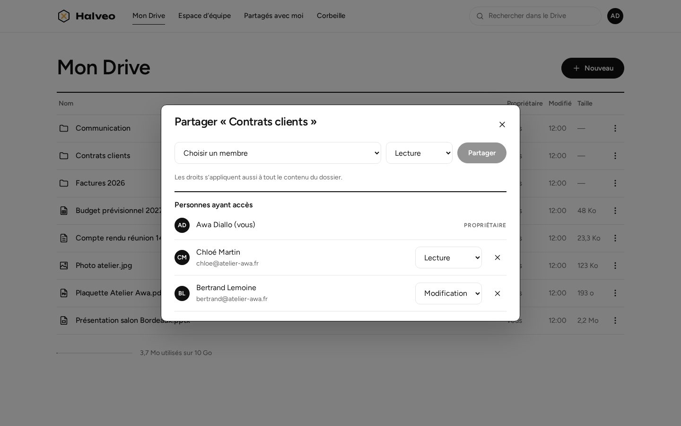Open the Lecture permission dropdown beside Partager
Screen dimensions: 681x426
[419, 153]
